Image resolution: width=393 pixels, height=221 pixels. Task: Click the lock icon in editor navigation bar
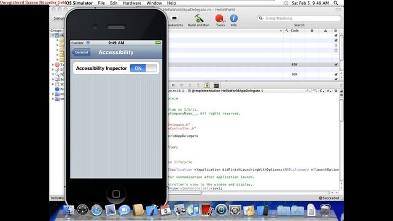coord(341,91)
